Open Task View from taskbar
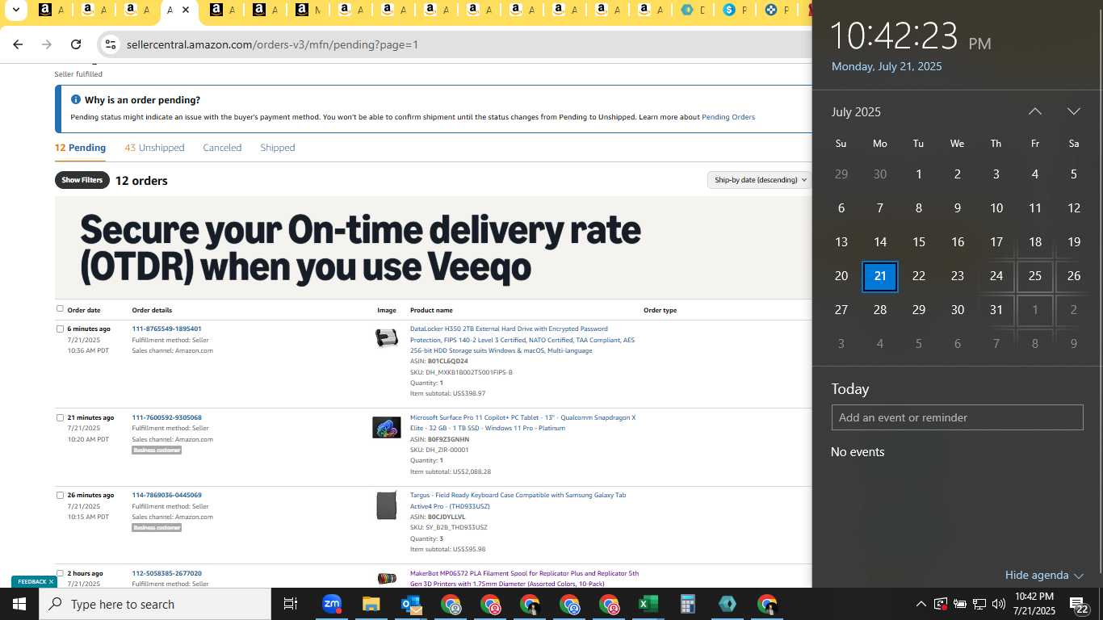This screenshot has height=620, width=1103. click(x=291, y=604)
